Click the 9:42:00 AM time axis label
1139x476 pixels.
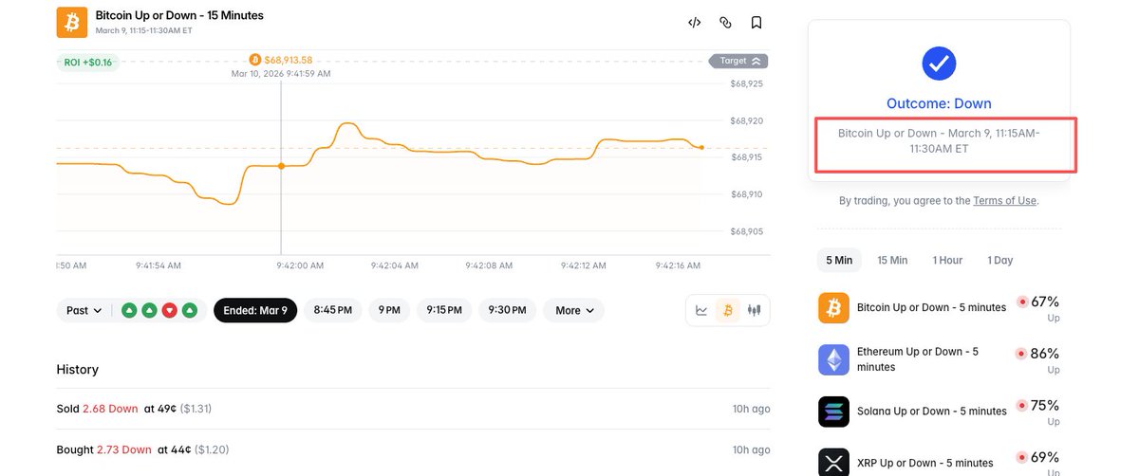pos(300,265)
